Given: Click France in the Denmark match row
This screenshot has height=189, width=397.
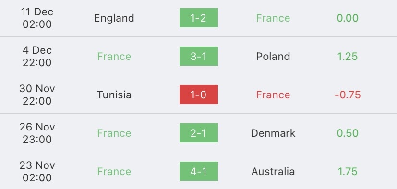Looking at the screenshot, I should [x=114, y=133].
